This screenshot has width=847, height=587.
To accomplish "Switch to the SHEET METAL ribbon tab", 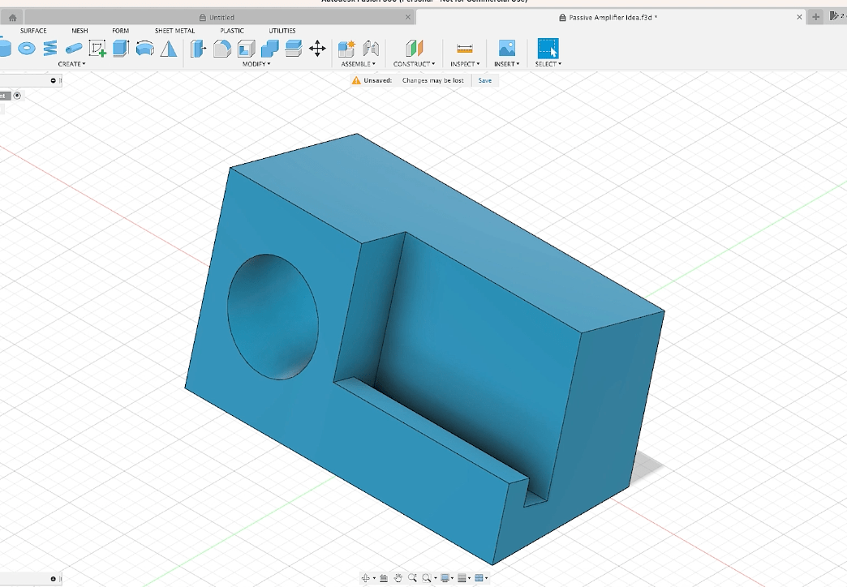I will click(x=174, y=31).
